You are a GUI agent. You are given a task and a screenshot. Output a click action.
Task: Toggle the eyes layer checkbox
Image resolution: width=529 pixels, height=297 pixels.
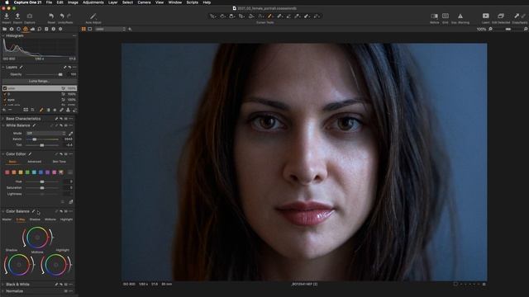(5, 100)
